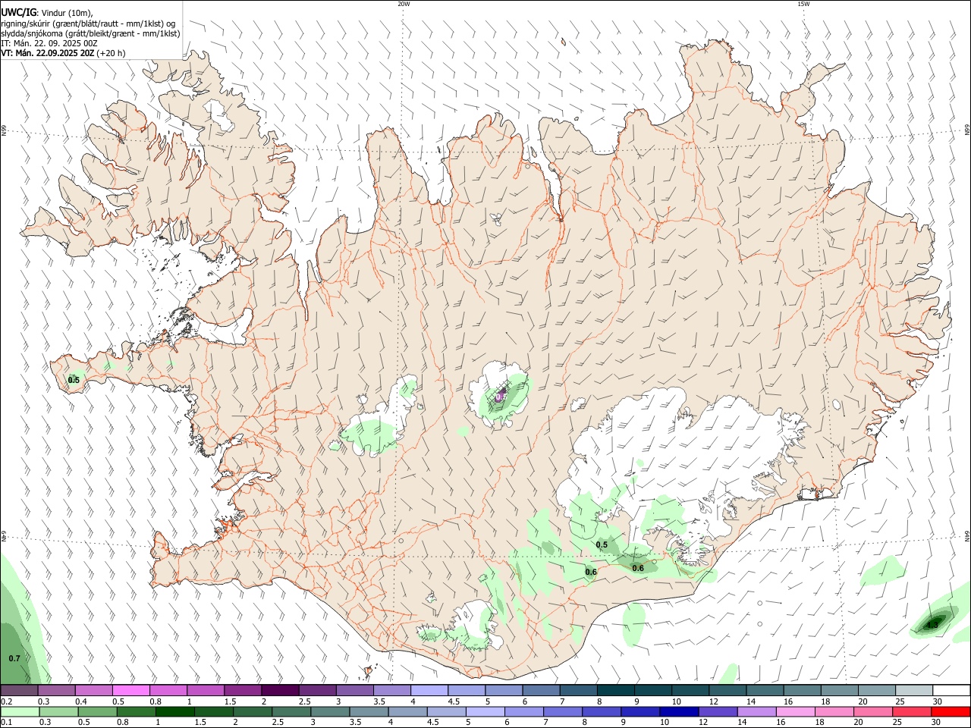Click the 0.5 value on Snæfellsnes peninsula tip
Viewport: 971px width, 728px height.
pyautogui.click(x=74, y=380)
